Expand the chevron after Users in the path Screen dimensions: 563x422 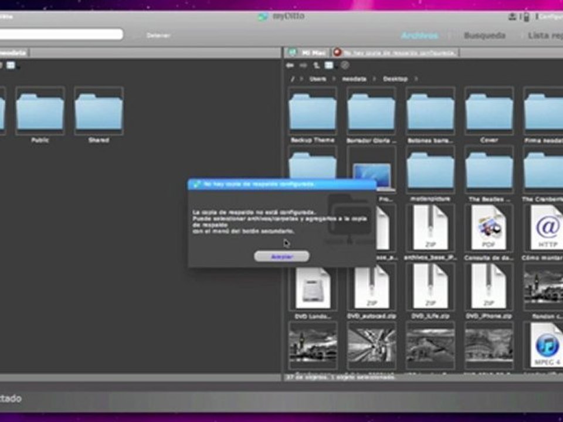coord(334,79)
